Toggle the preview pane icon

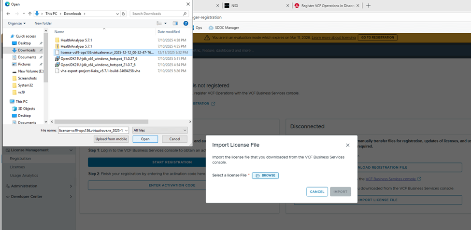175,23
